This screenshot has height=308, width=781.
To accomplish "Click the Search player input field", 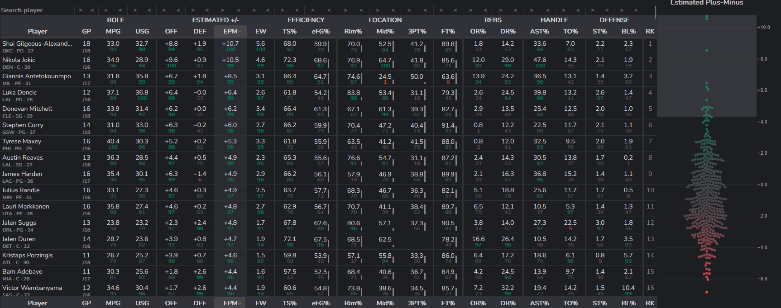I will tap(36, 10).
